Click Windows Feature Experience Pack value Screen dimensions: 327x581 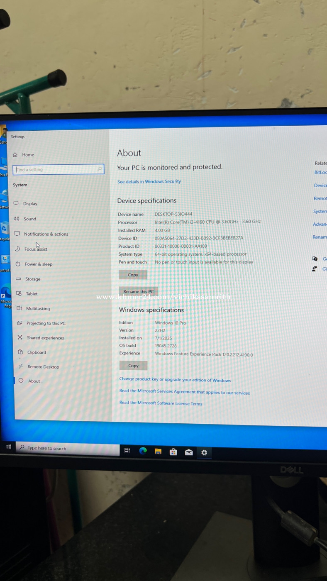[x=204, y=354]
